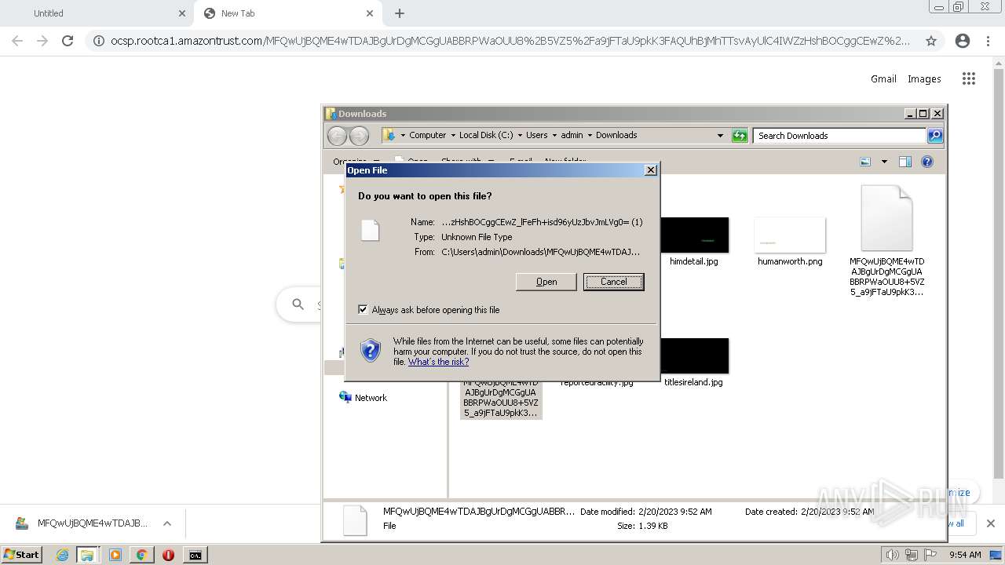Close the New Tab tab
Image resolution: width=1005 pixels, height=565 pixels.
(370, 13)
